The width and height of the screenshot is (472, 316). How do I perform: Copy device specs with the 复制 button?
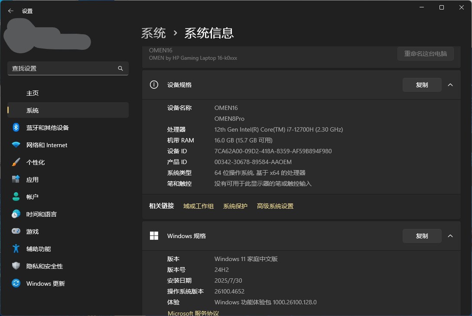click(422, 85)
